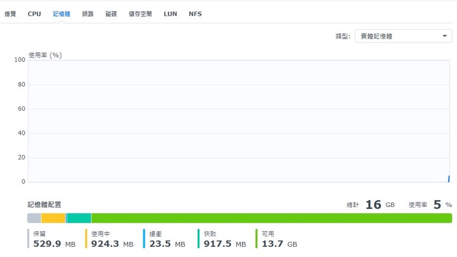
Task: Click the 快取 legend label
Action: (x=210, y=234)
